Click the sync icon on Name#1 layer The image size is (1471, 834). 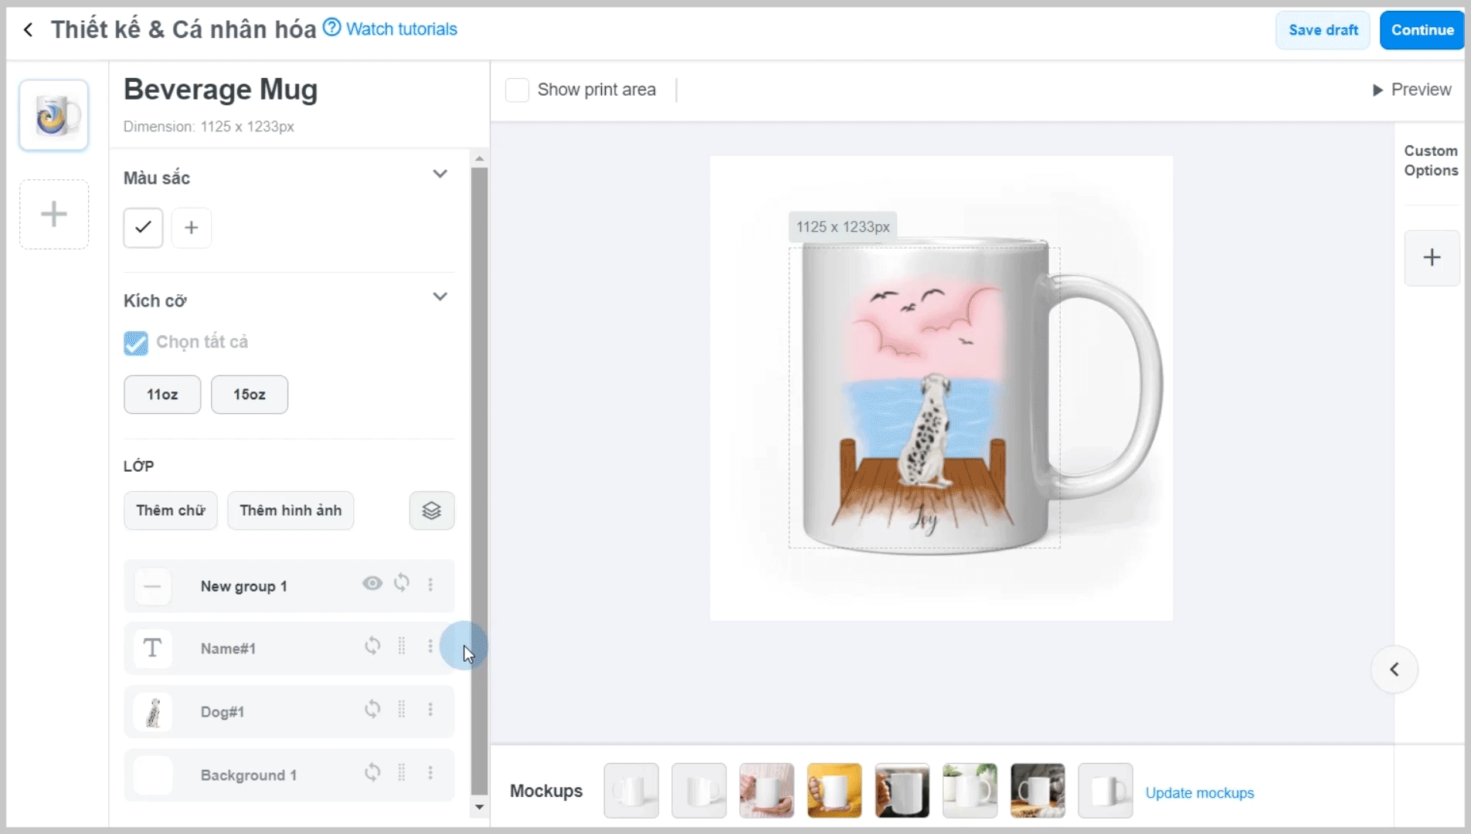[372, 646]
